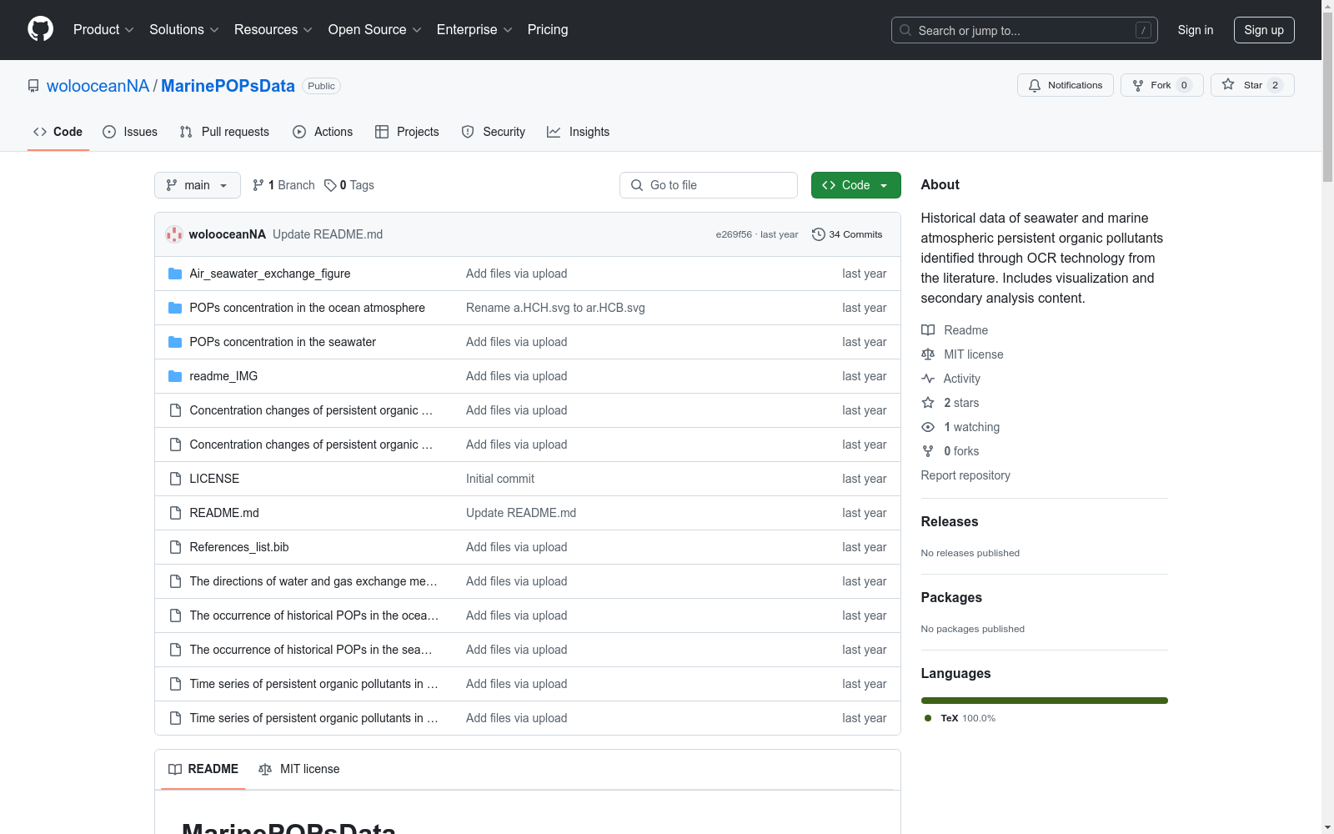Select the README tab in file viewer

point(203,769)
